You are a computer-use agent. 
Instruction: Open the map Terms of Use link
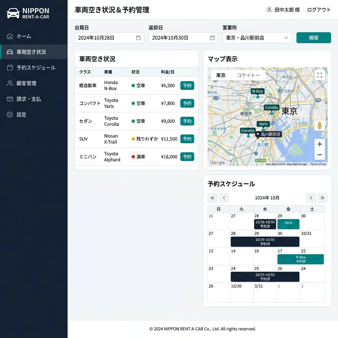click(x=318, y=164)
